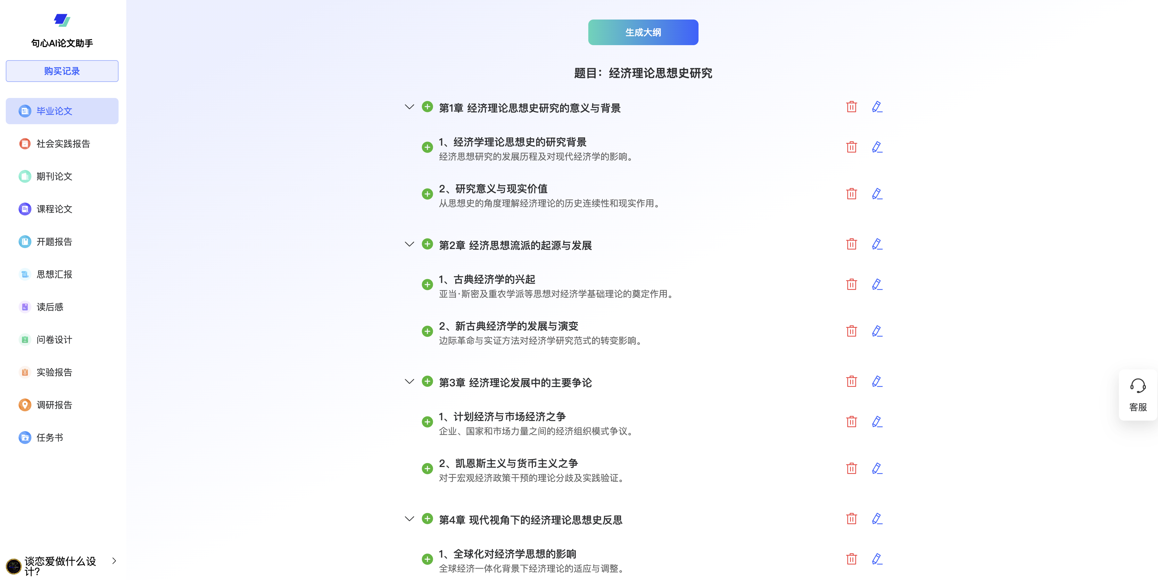
Task: Collapse chapter 第1章 with chevron
Action: tap(409, 107)
